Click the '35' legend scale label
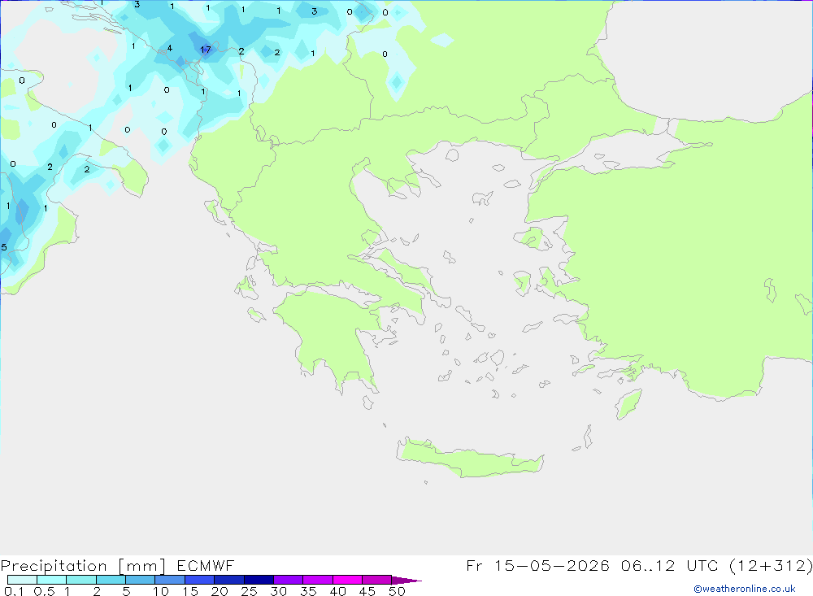This screenshot has width=813, height=596. click(308, 591)
